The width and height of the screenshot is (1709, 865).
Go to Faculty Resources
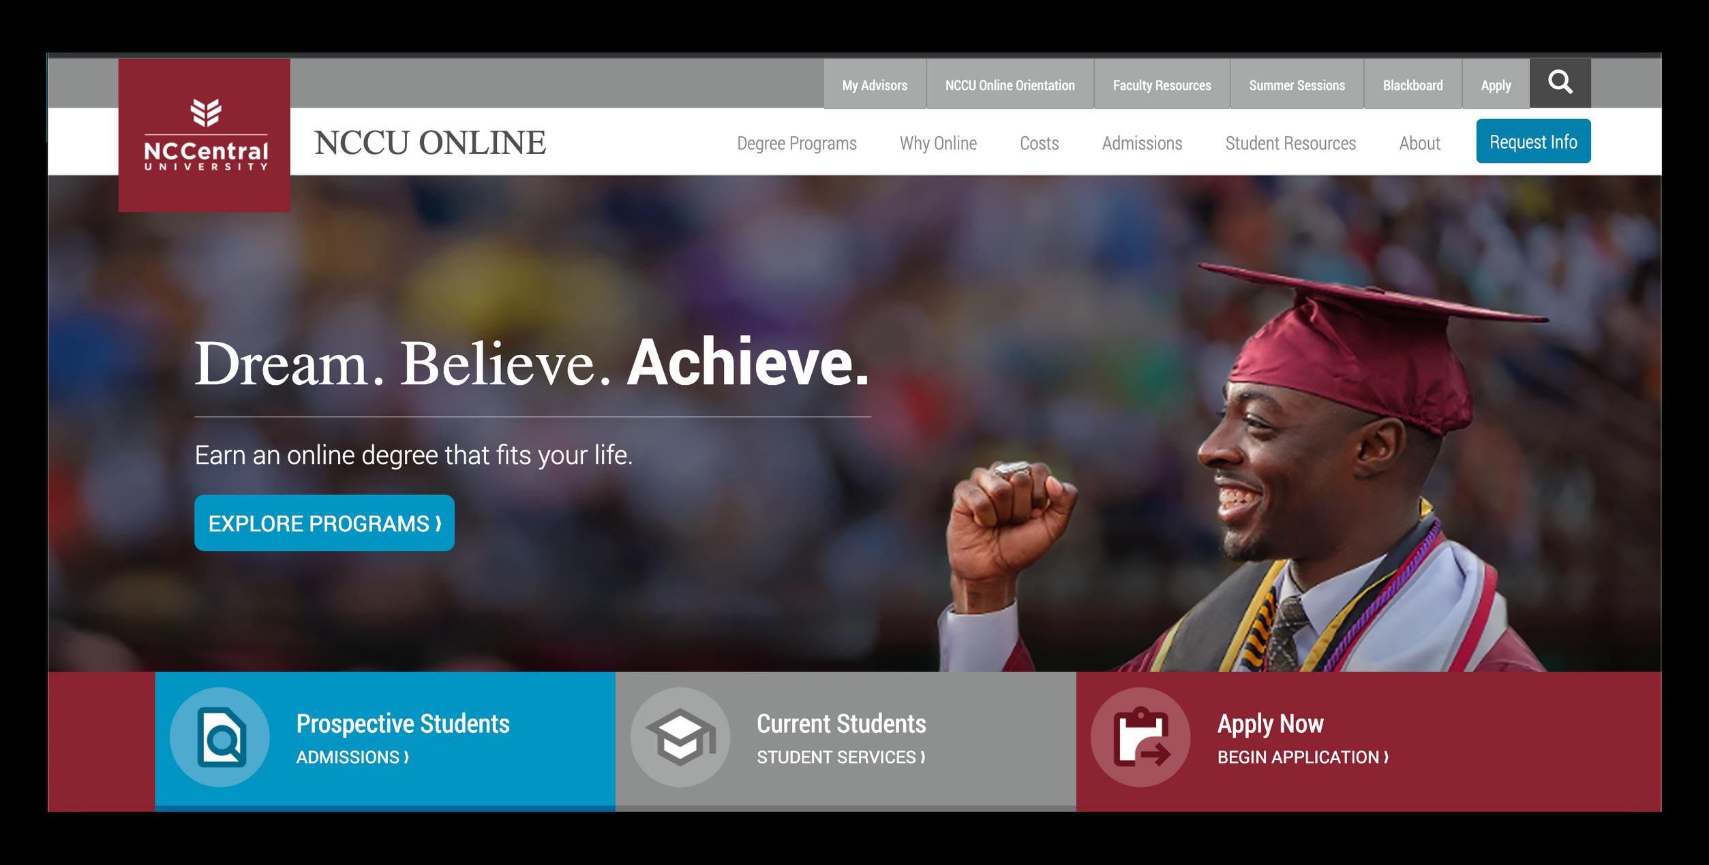(x=1162, y=84)
